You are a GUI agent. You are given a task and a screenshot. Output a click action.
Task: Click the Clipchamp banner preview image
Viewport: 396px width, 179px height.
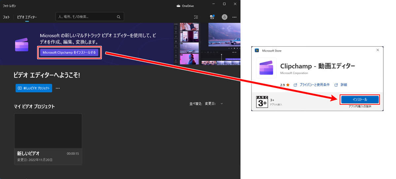[x=207, y=44]
